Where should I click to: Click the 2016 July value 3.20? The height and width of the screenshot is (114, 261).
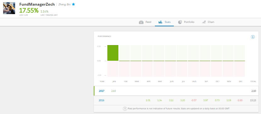click(x=183, y=100)
